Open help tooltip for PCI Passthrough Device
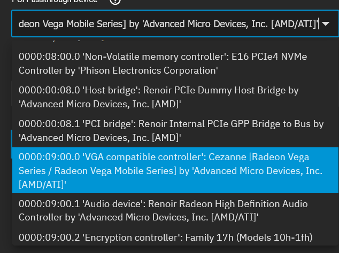The image size is (339, 253). pos(115,1)
